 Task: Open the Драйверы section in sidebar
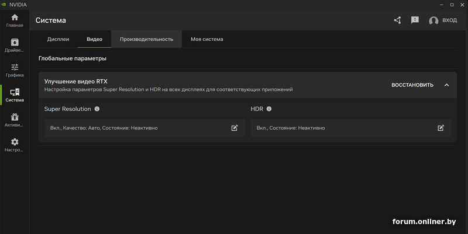[15, 46]
